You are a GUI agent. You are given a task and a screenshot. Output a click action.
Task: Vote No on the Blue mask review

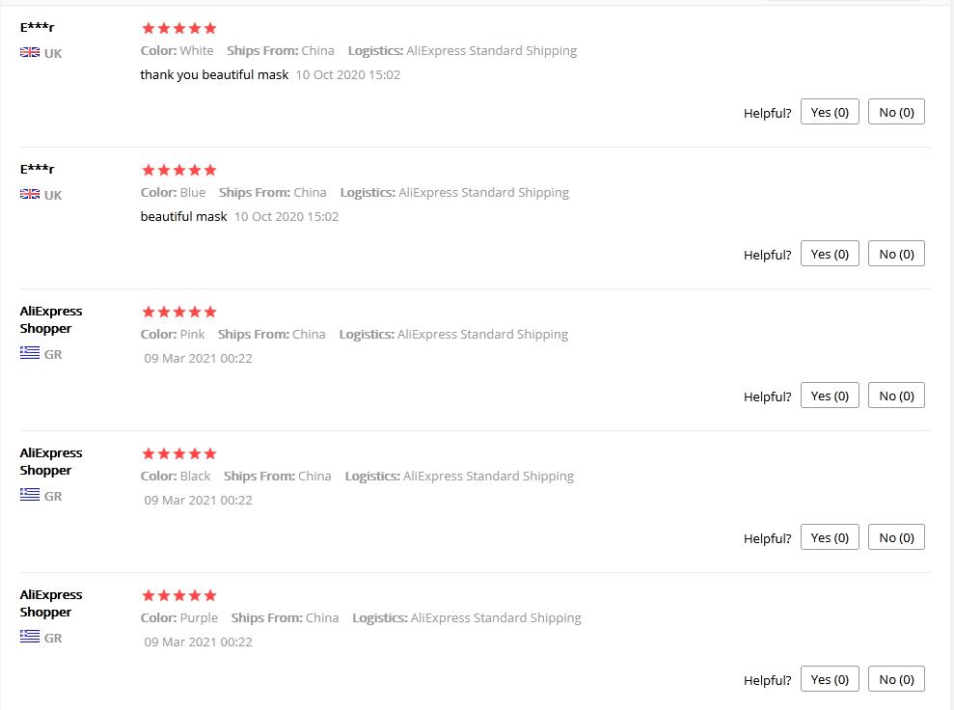(x=896, y=255)
